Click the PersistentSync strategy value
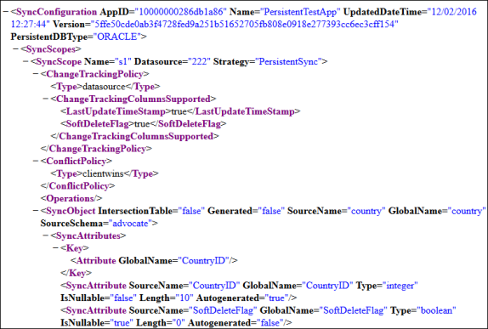The height and width of the screenshot is (329, 488). pos(288,61)
